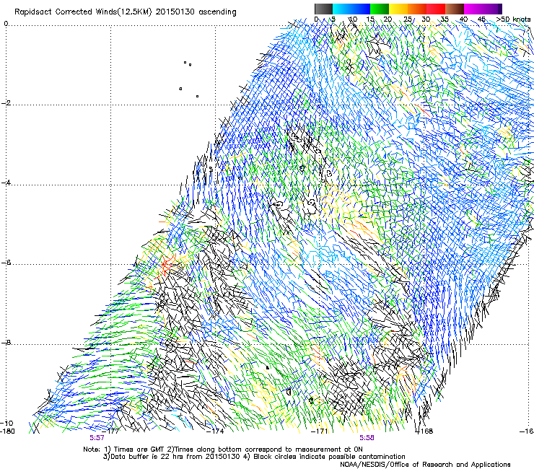Click the '-171' longitude label
This screenshot has height=469, width=534.
pos(320,431)
